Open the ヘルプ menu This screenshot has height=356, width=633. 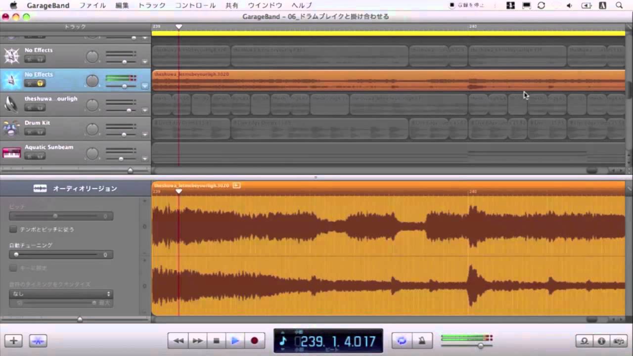coord(302,5)
